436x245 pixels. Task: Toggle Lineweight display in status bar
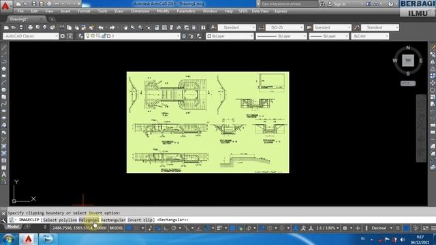(x=219, y=228)
